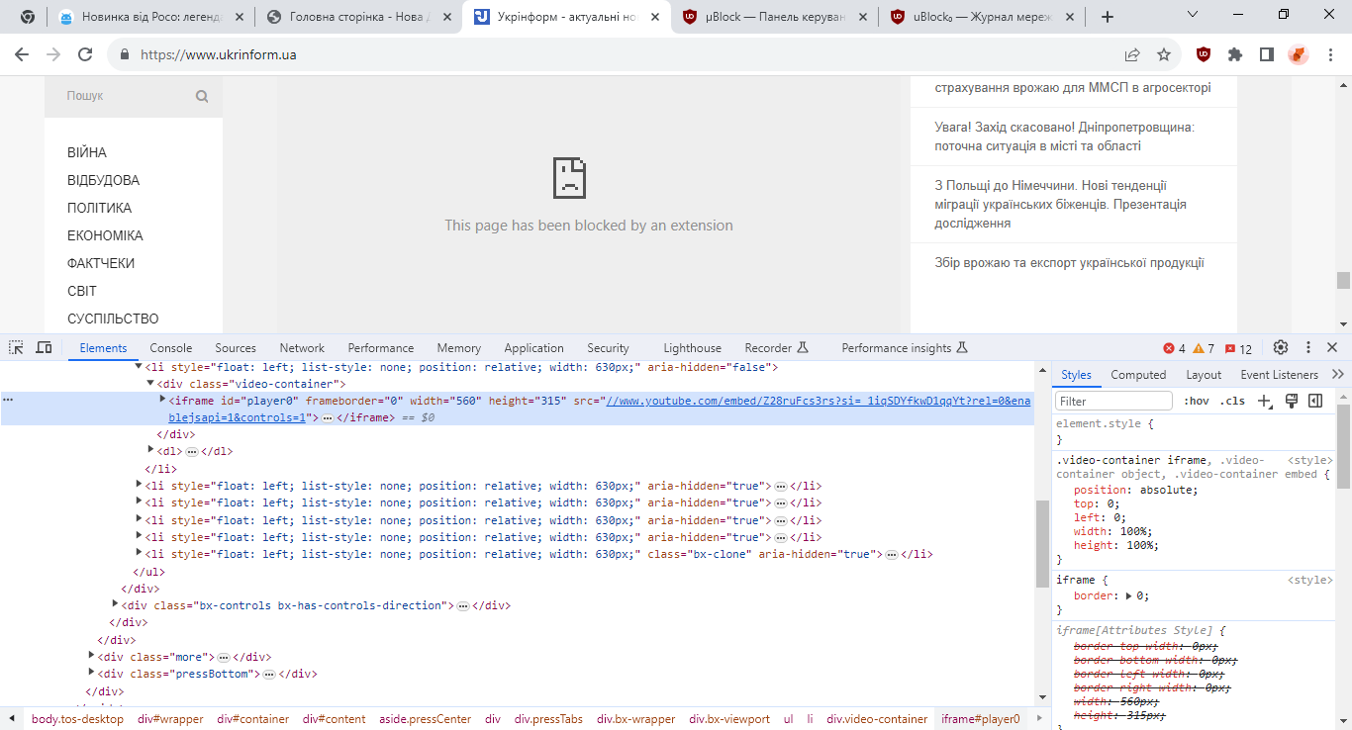Image resolution: width=1352 pixels, height=730 pixels.
Task: Click the uBlock Origin extension icon
Action: [1203, 55]
